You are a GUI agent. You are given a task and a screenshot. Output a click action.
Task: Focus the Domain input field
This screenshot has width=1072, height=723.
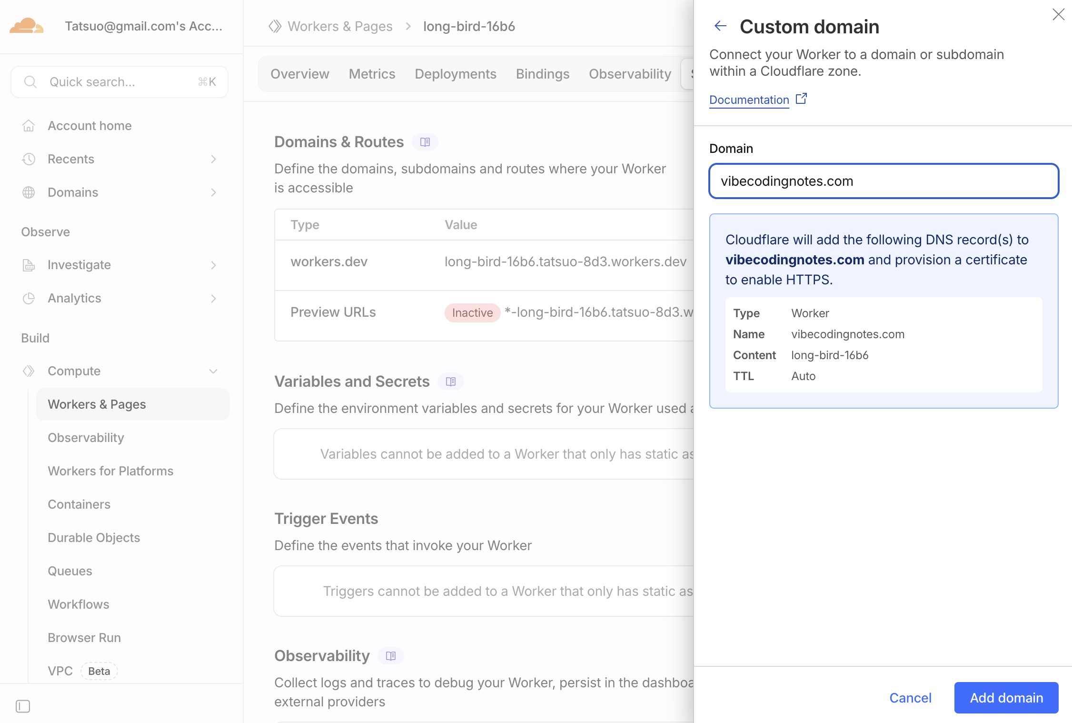[884, 181]
